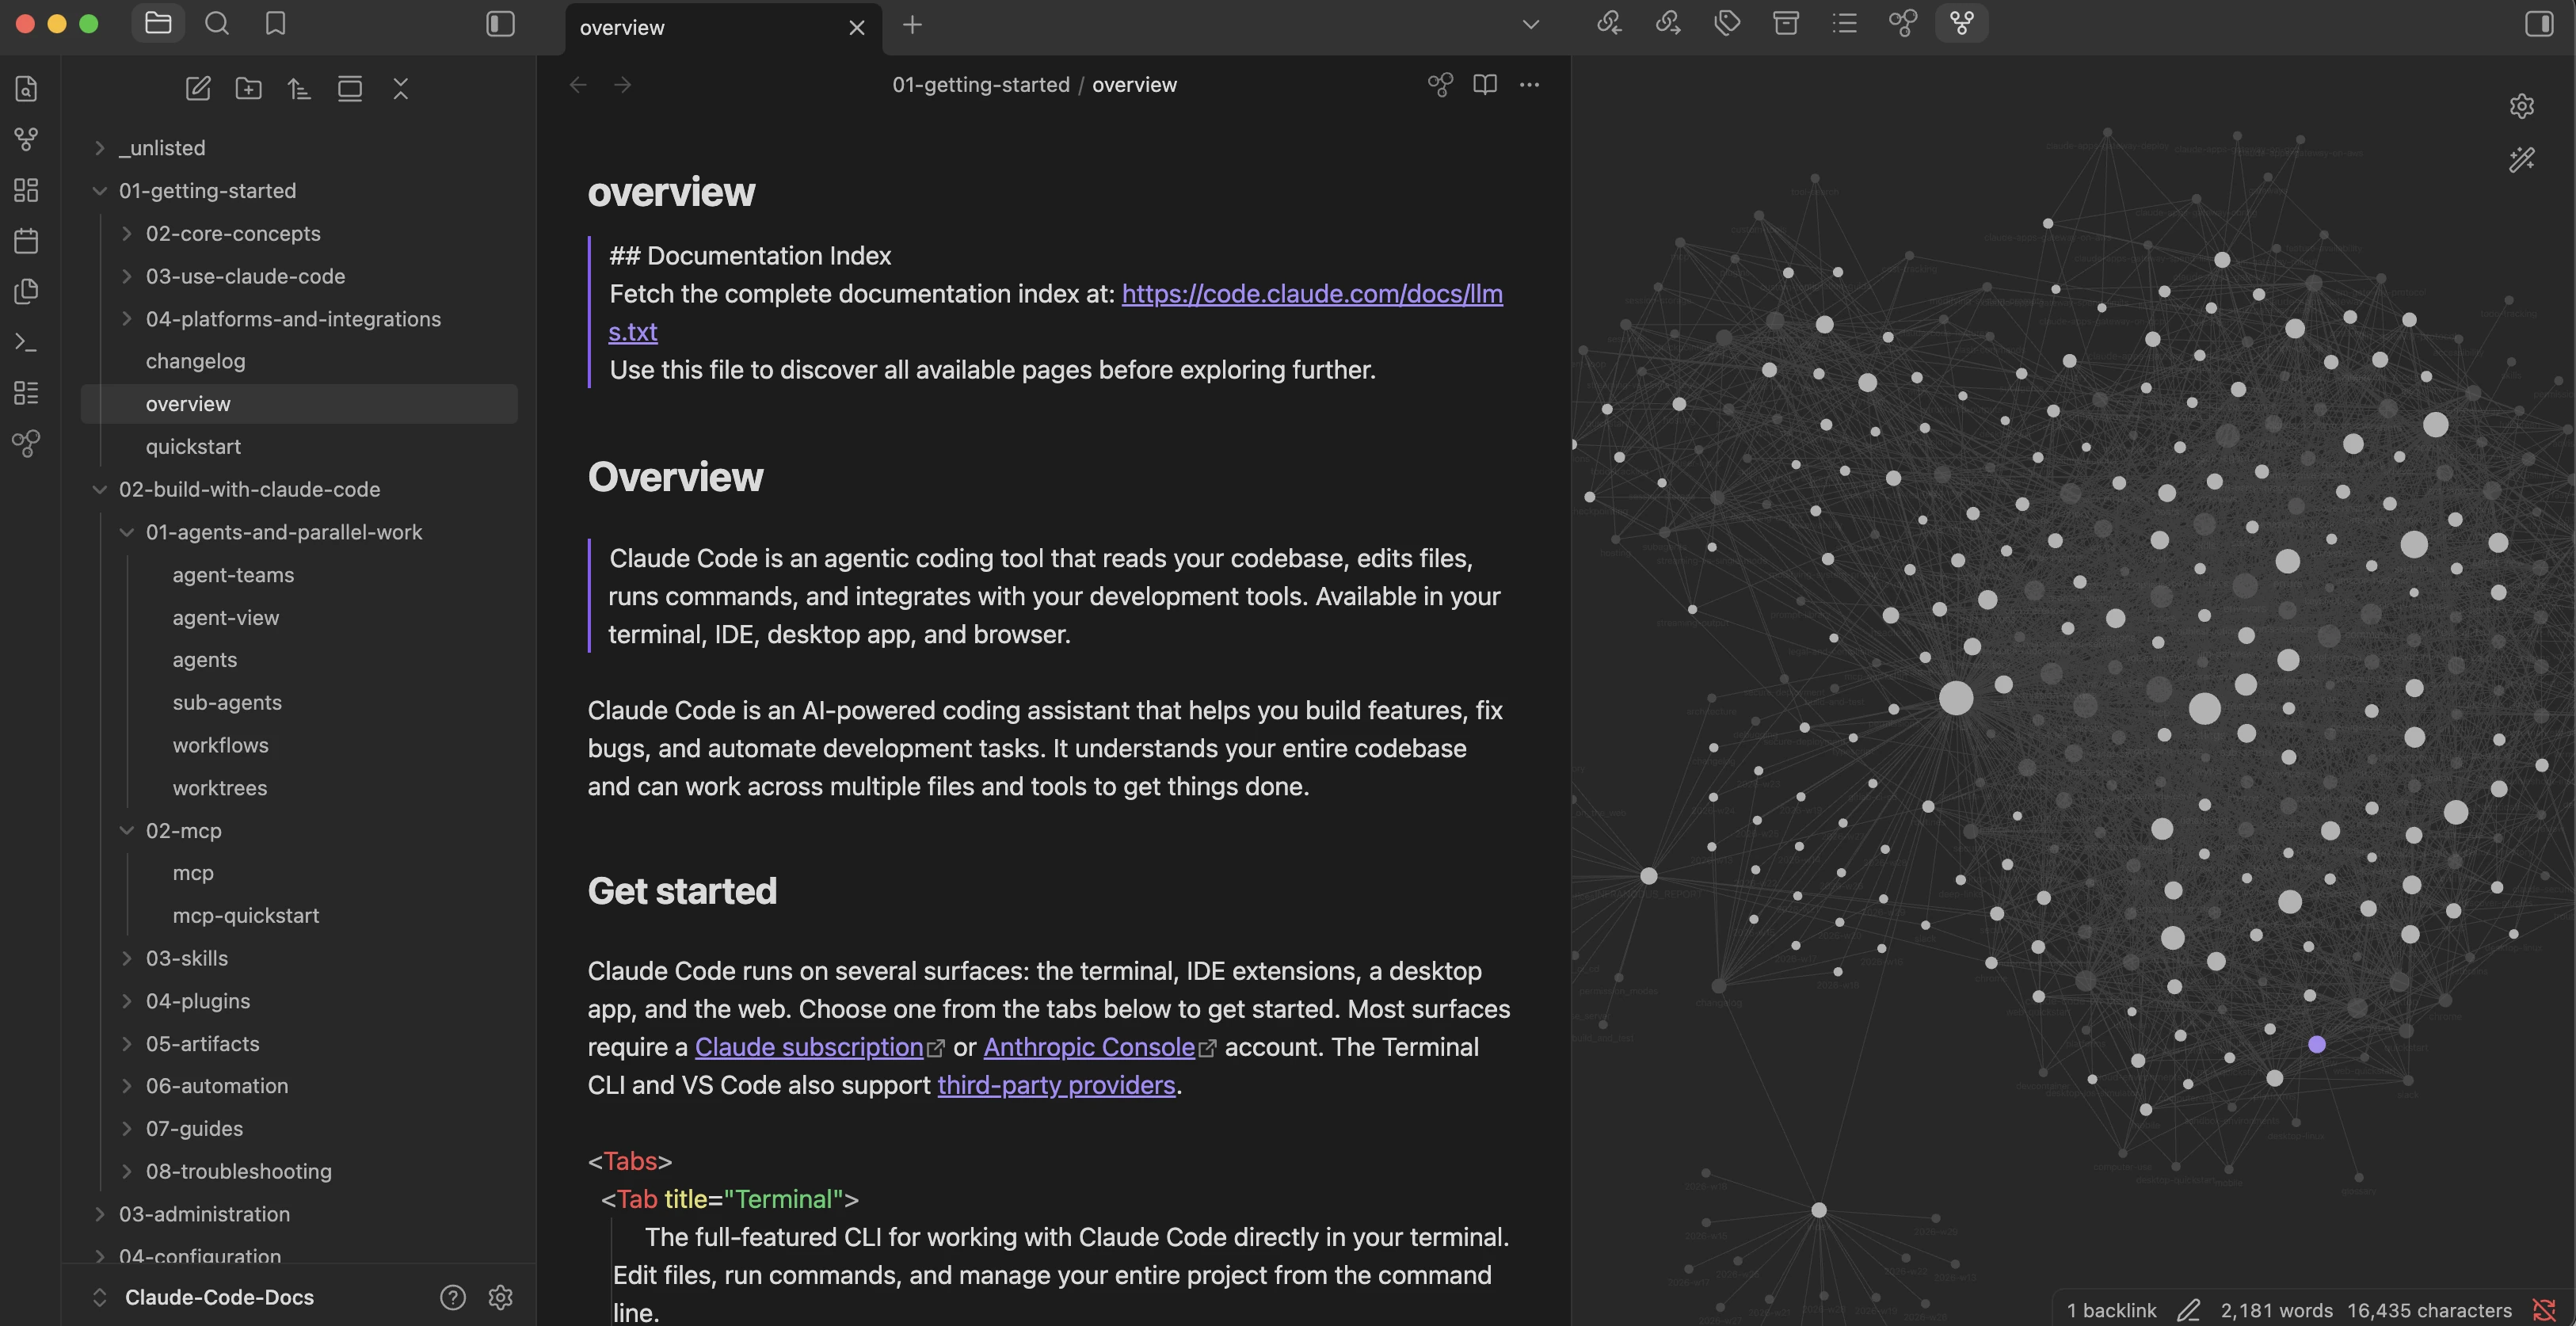Toggle the right sidebar
This screenshot has height=1326, width=2576.
2539,24
